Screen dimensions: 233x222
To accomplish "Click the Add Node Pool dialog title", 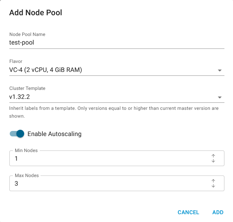I will click(x=36, y=13).
